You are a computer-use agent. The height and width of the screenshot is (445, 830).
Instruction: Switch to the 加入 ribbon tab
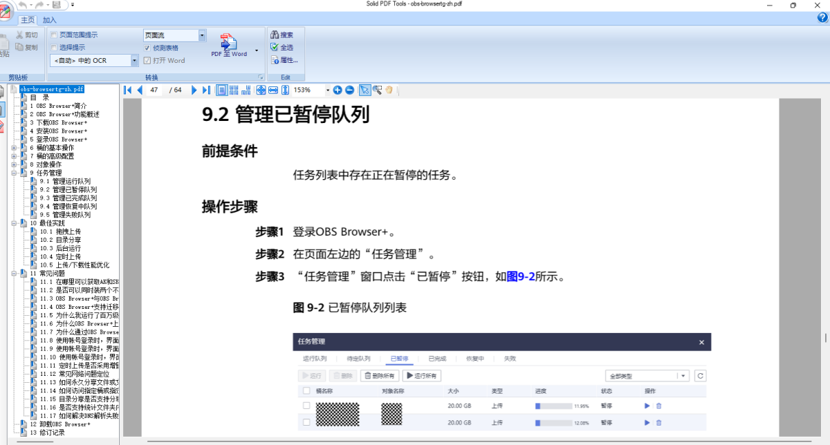(x=50, y=20)
